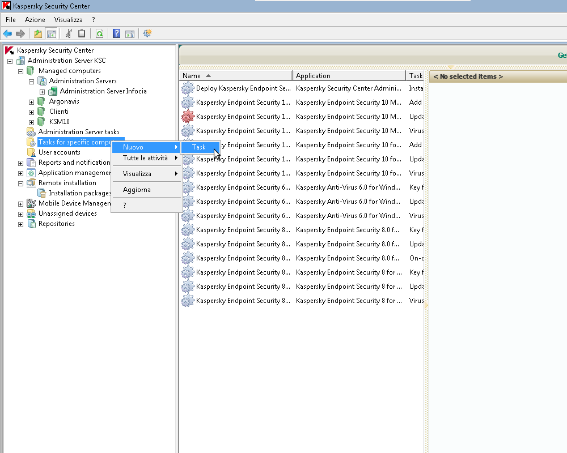Click the Back arrow toolbar icon

[x=7, y=34]
